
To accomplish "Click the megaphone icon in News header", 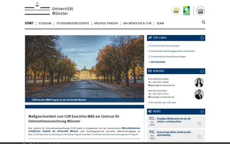I will click(150, 111).
